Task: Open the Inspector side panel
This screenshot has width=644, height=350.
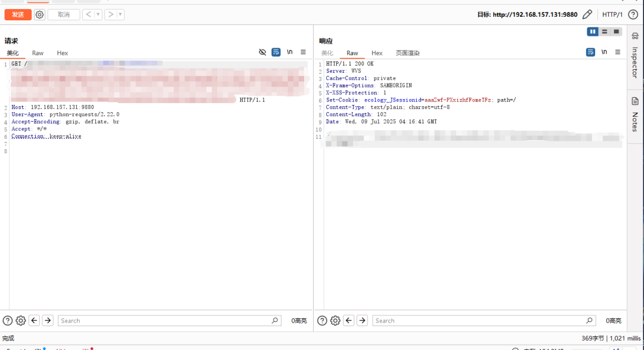Action: click(x=635, y=55)
